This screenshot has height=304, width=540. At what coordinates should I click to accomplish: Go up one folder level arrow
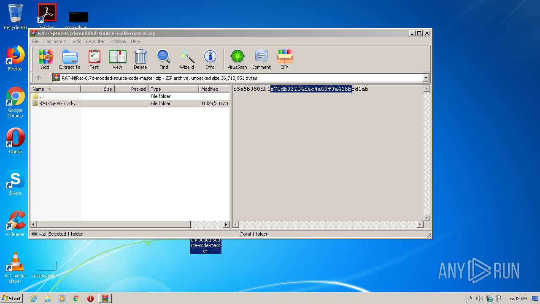pyautogui.click(x=39, y=78)
